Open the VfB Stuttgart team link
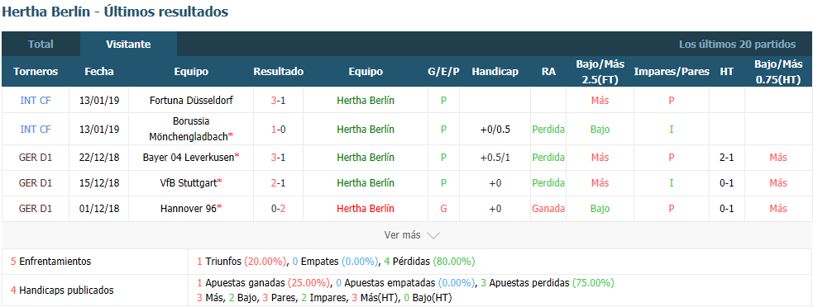Screen dimensions: 813x307 (x=191, y=182)
